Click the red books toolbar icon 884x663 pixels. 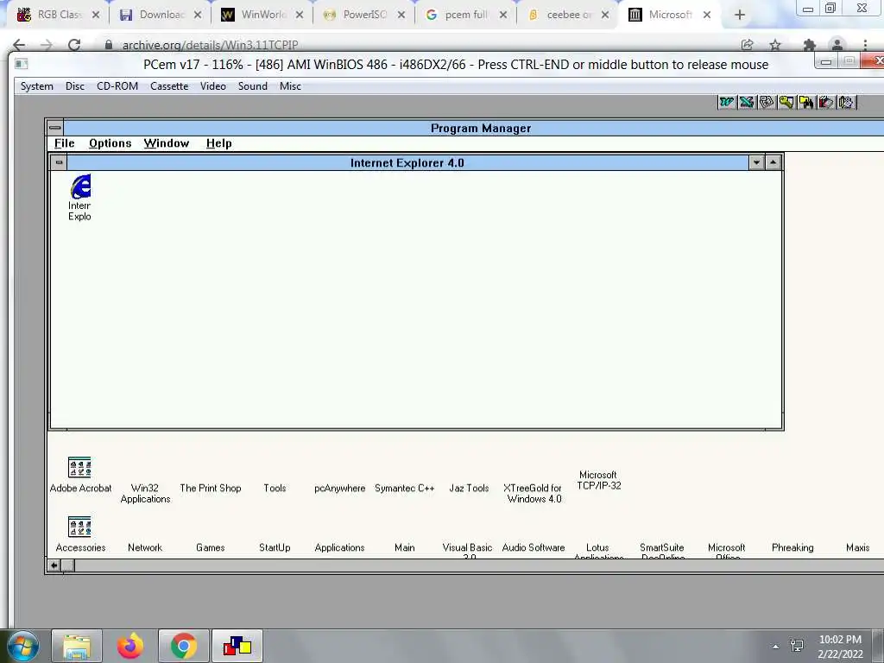pos(825,102)
